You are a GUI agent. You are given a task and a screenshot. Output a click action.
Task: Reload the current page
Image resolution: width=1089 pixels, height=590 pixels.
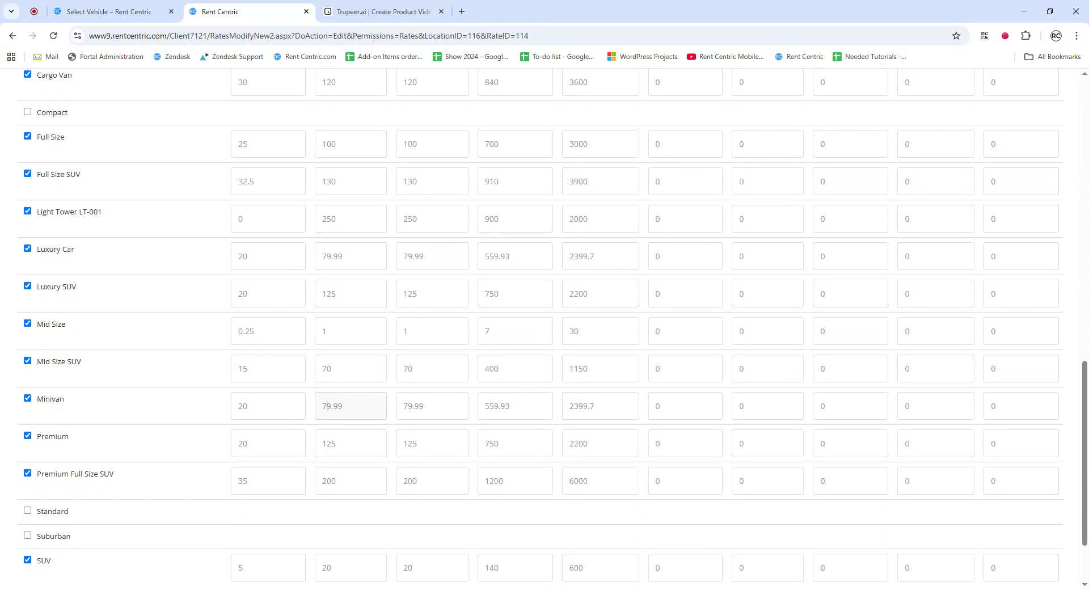[53, 35]
